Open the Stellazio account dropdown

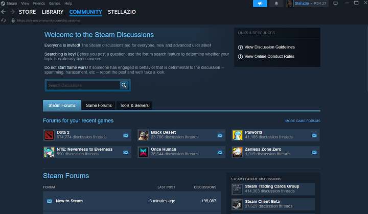point(304,3)
